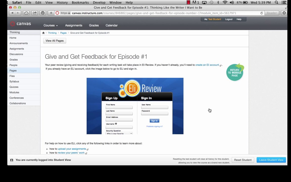Open the upload your assignments link
This screenshot has width=291, height=182.
(72, 149)
